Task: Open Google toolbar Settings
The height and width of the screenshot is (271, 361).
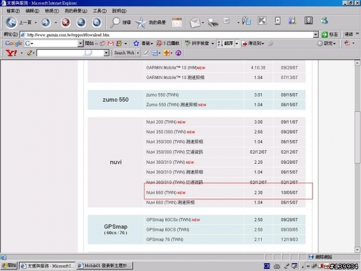Action: click(326, 43)
